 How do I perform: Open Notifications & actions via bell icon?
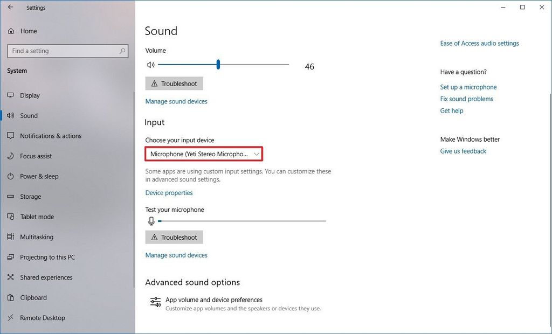click(11, 136)
